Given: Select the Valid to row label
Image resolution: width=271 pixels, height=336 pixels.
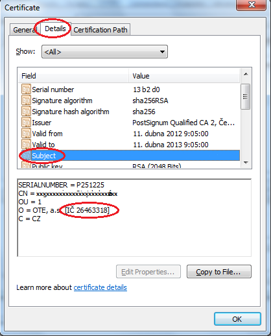Looking at the screenshot, I should (43, 145).
